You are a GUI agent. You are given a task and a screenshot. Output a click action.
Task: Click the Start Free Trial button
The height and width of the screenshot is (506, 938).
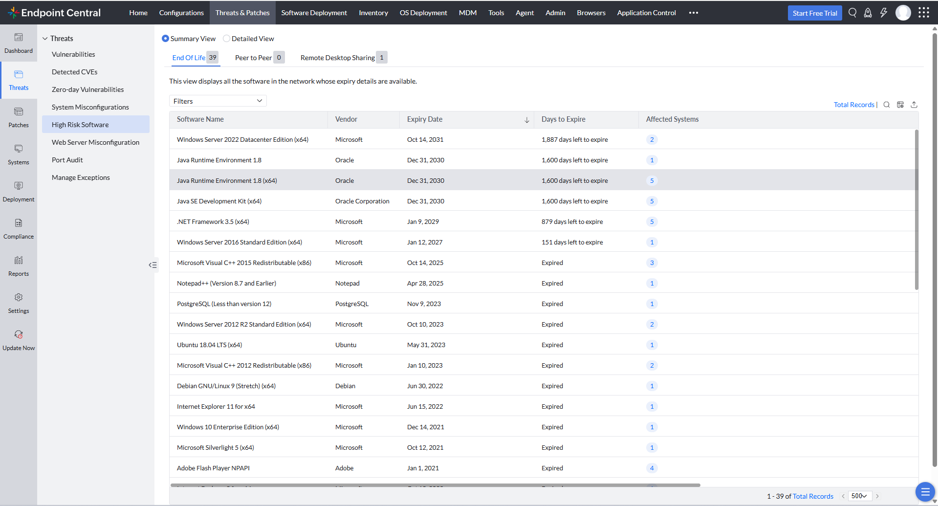(x=815, y=13)
